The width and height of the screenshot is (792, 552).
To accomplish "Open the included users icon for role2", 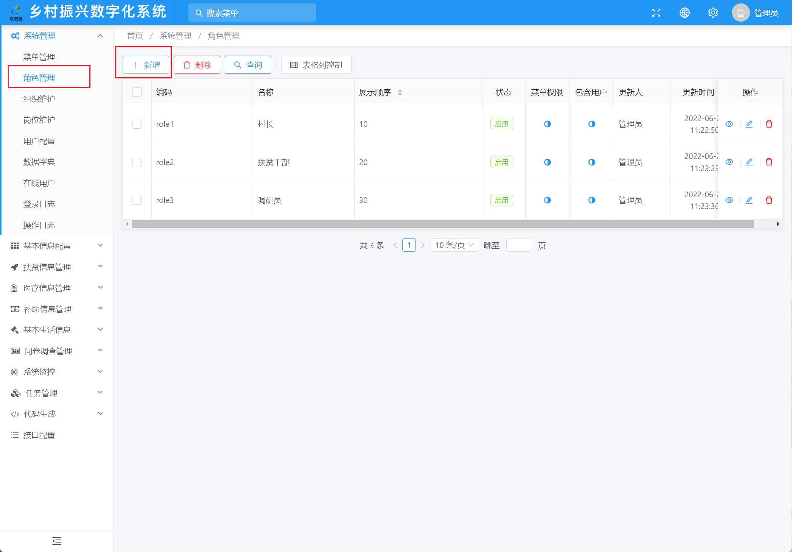I will pyautogui.click(x=591, y=162).
